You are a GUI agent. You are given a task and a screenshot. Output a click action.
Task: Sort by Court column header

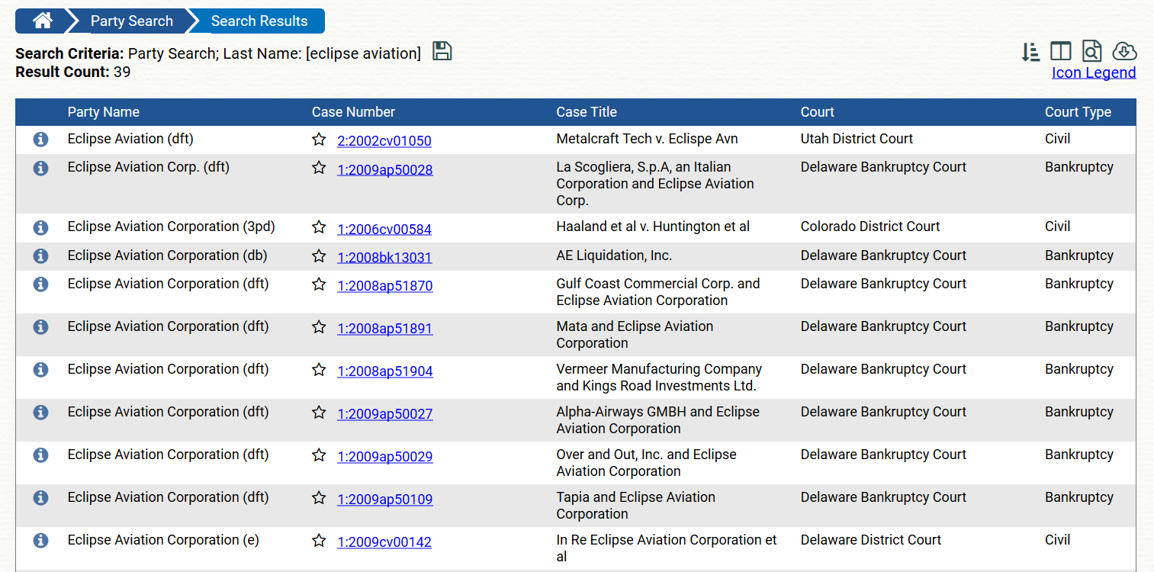click(818, 112)
